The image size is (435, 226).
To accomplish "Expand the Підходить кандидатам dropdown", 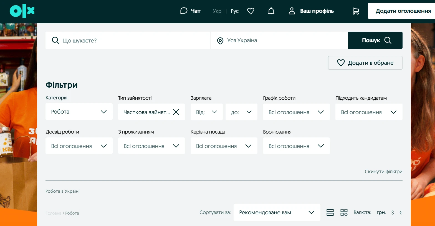I will click(369, 112).
